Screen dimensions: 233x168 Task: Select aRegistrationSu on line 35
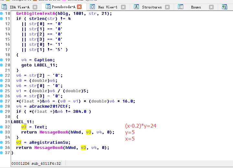tap(49, 143)
